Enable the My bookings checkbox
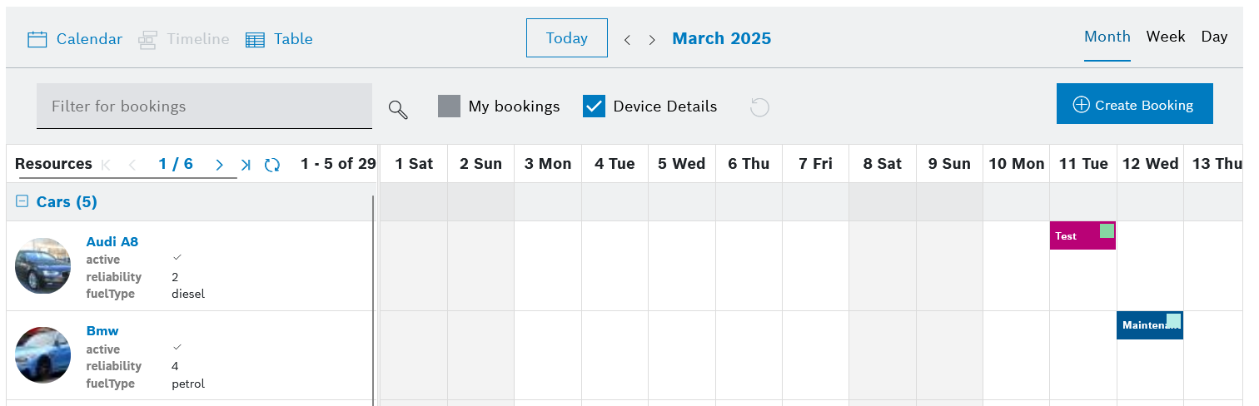Image resolution: width=1259 pixels, height=406 pixels. [449, 106]
